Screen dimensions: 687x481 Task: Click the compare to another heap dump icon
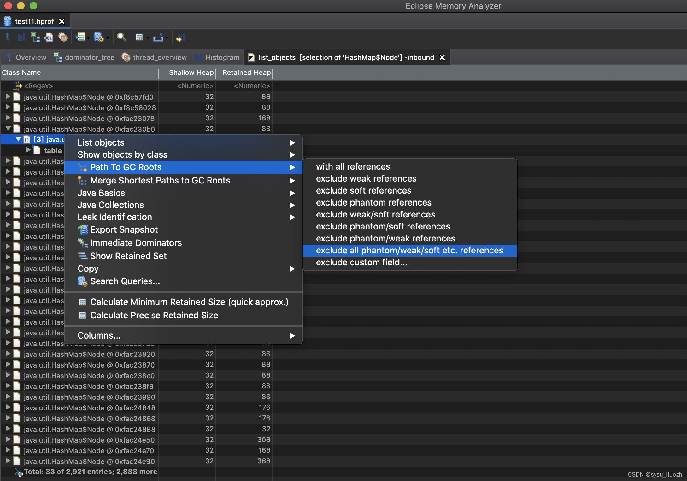click(x=180, y=38)
